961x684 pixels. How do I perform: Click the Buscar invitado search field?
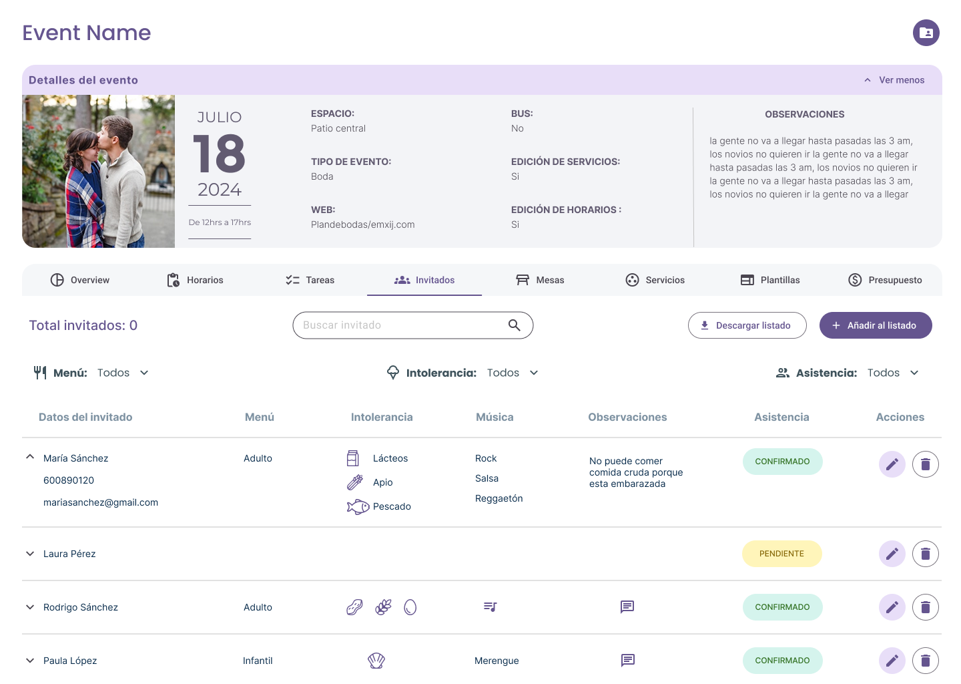click(400, 325)
